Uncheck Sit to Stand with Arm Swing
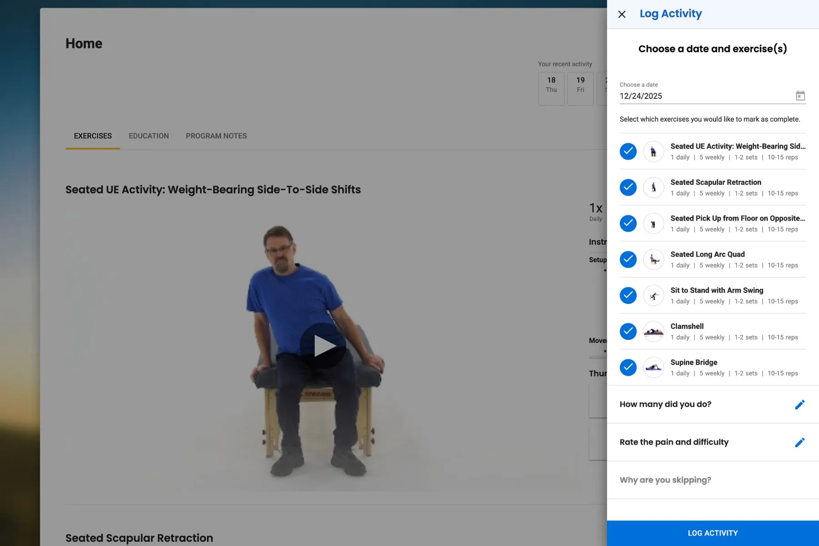819x546 pixels. (x=628, y=295)
